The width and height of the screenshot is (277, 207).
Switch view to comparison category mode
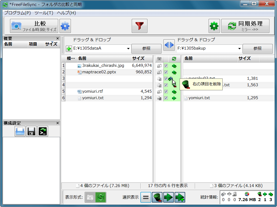(90, 197)
